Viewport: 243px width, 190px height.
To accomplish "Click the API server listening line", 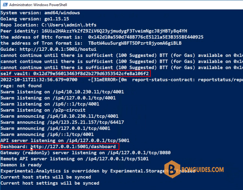I will pyautogui.click(x=65, y=140).
